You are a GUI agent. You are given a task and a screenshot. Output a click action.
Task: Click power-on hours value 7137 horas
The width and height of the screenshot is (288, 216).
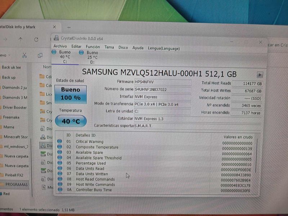[246, 113]
